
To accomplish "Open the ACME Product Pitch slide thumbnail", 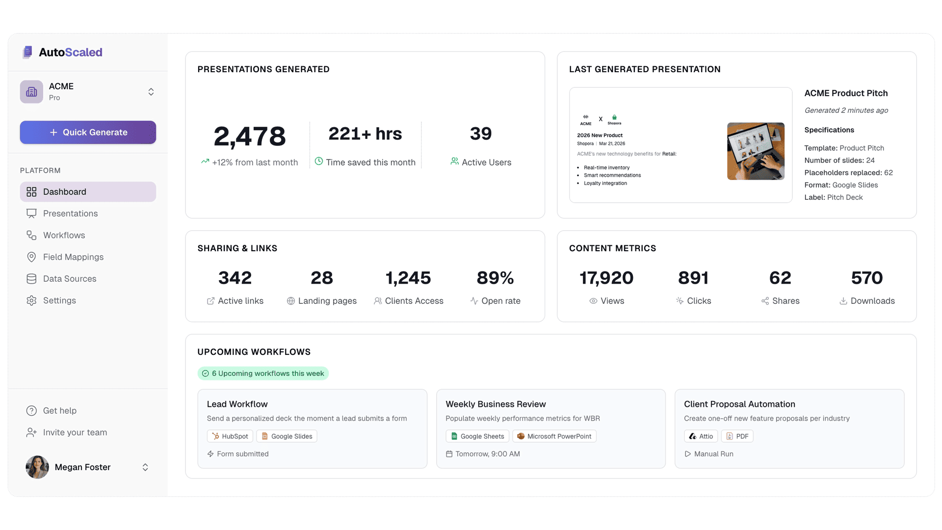I will click(x=680, y=145).
